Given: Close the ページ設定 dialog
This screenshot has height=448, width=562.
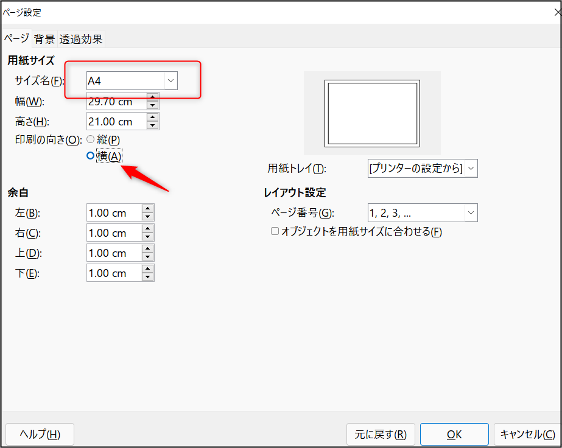Looking at the screenshot, I should [557, 13].
